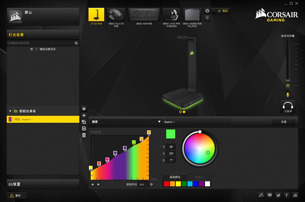Open the forum chat bubble icon
This screenshot has height=202, width=305.
point(270,195)
